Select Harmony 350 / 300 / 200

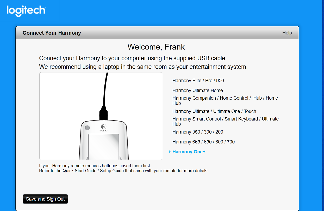[x=198, y=132]
